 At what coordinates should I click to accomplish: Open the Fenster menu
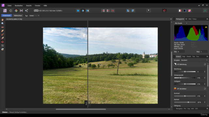[x=38, y=6]
